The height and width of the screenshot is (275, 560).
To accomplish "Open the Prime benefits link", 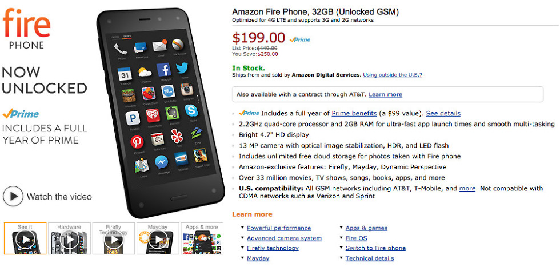I will click(x=354, y=113).
